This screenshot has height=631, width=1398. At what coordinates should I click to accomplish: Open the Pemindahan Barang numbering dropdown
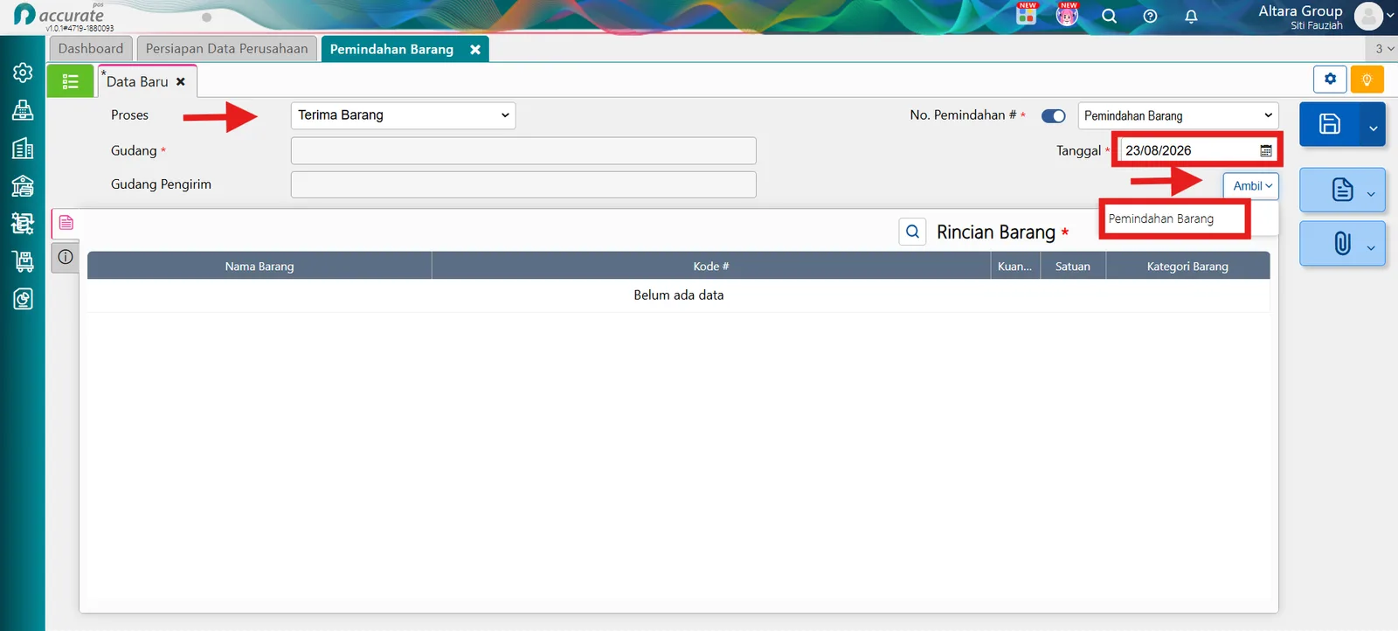click(1178, 115)
